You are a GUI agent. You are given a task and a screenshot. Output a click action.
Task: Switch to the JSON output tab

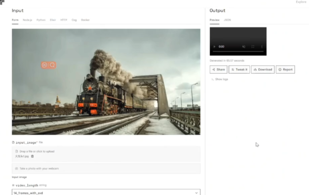[227, 20]
